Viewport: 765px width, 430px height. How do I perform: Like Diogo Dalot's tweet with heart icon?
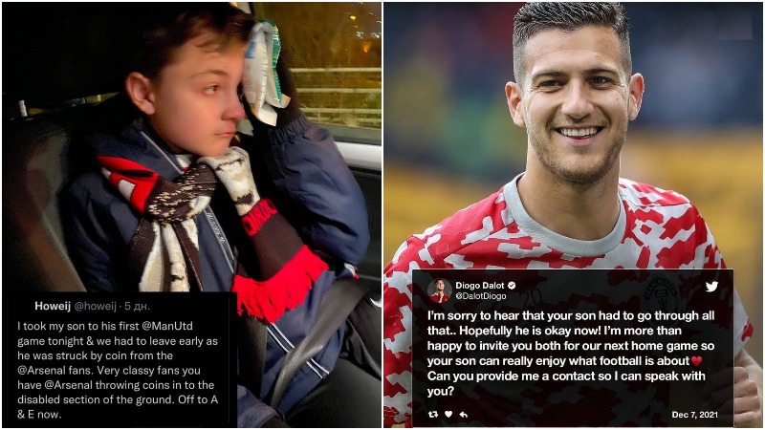448,415
